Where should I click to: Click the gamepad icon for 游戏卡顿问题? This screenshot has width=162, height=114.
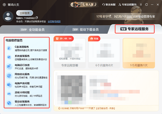point(9,94)
